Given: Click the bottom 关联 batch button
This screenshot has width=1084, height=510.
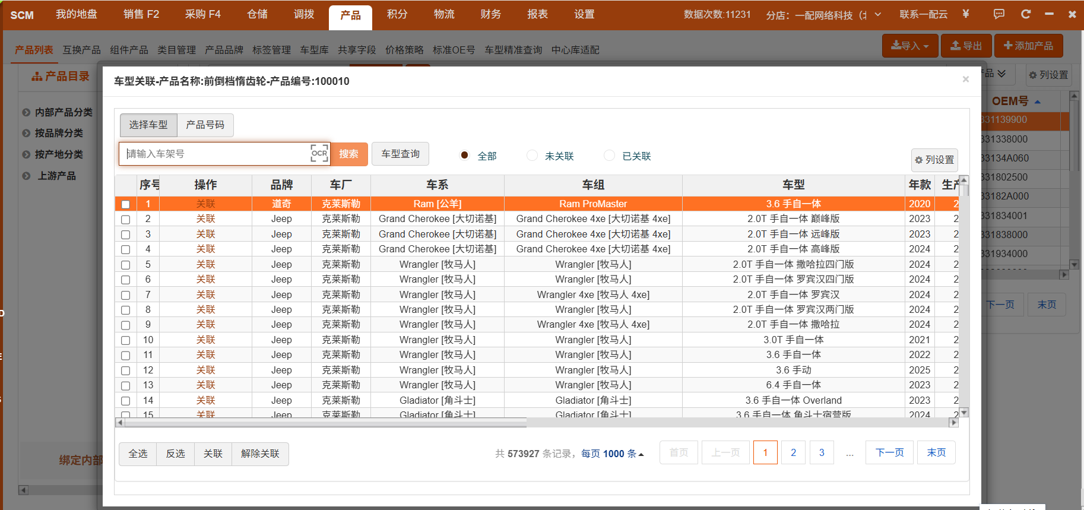Looking at the screenshot, I should (x=213, y=454).
